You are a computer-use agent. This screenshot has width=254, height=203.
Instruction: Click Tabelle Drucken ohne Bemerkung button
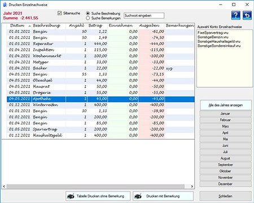98,196
